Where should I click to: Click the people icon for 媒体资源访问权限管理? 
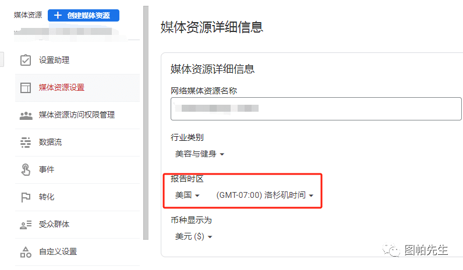(26, 115)
